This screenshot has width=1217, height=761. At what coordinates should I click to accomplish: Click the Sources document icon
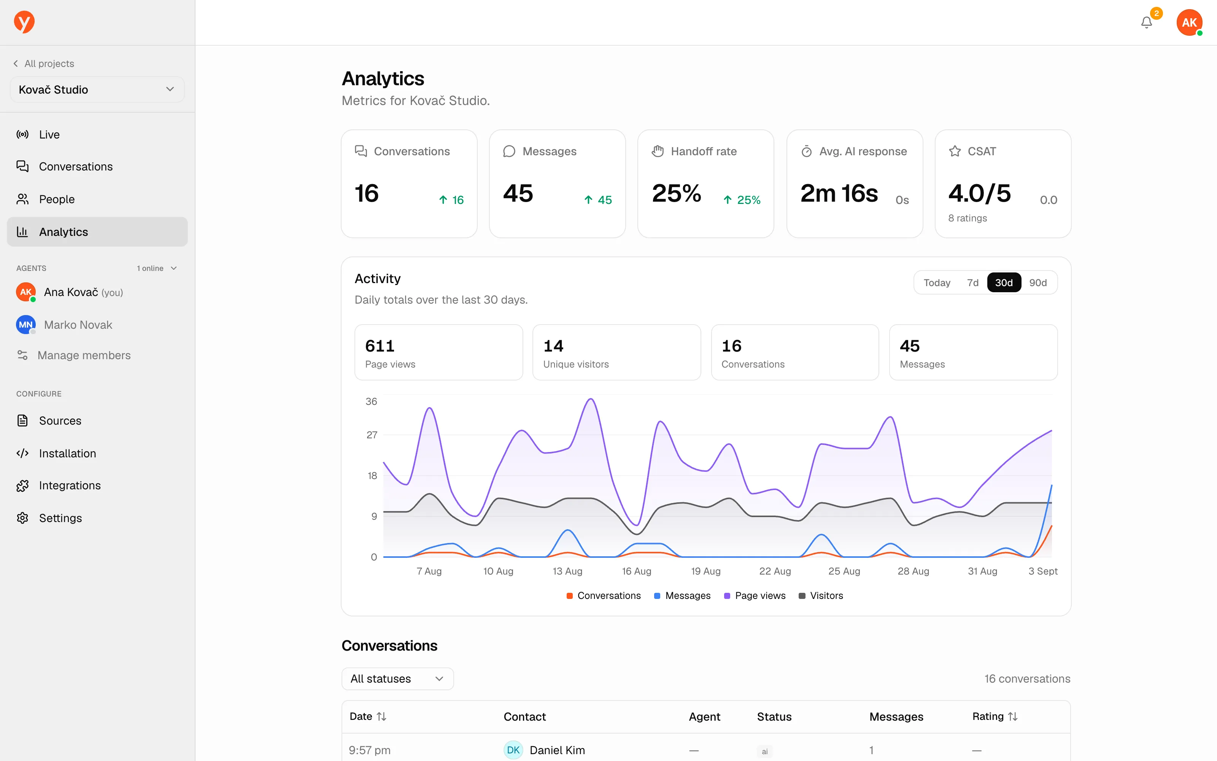point(23,420)
